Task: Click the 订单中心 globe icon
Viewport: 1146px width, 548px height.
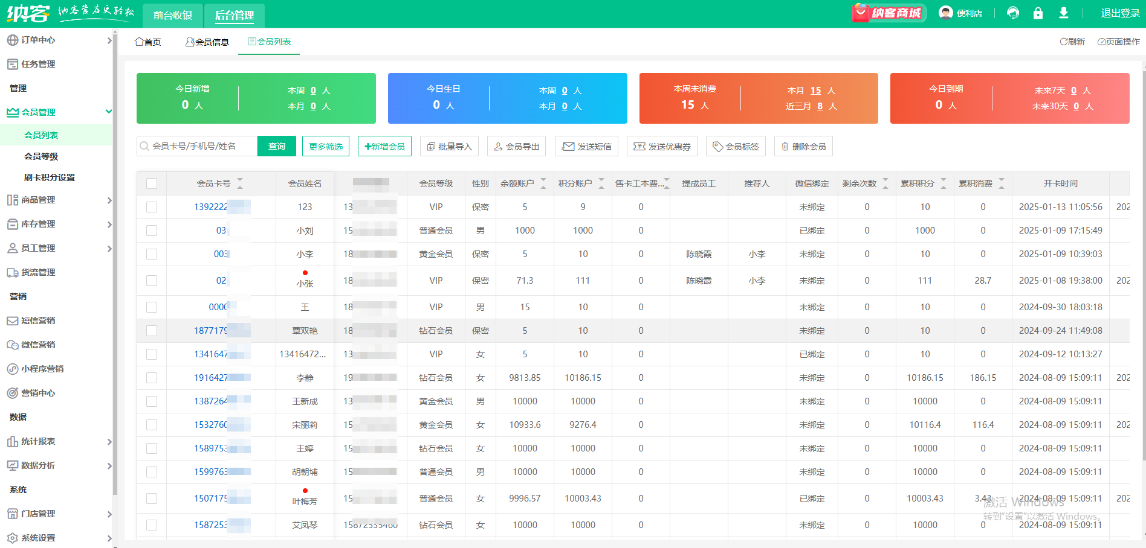Action: point(12,40)
